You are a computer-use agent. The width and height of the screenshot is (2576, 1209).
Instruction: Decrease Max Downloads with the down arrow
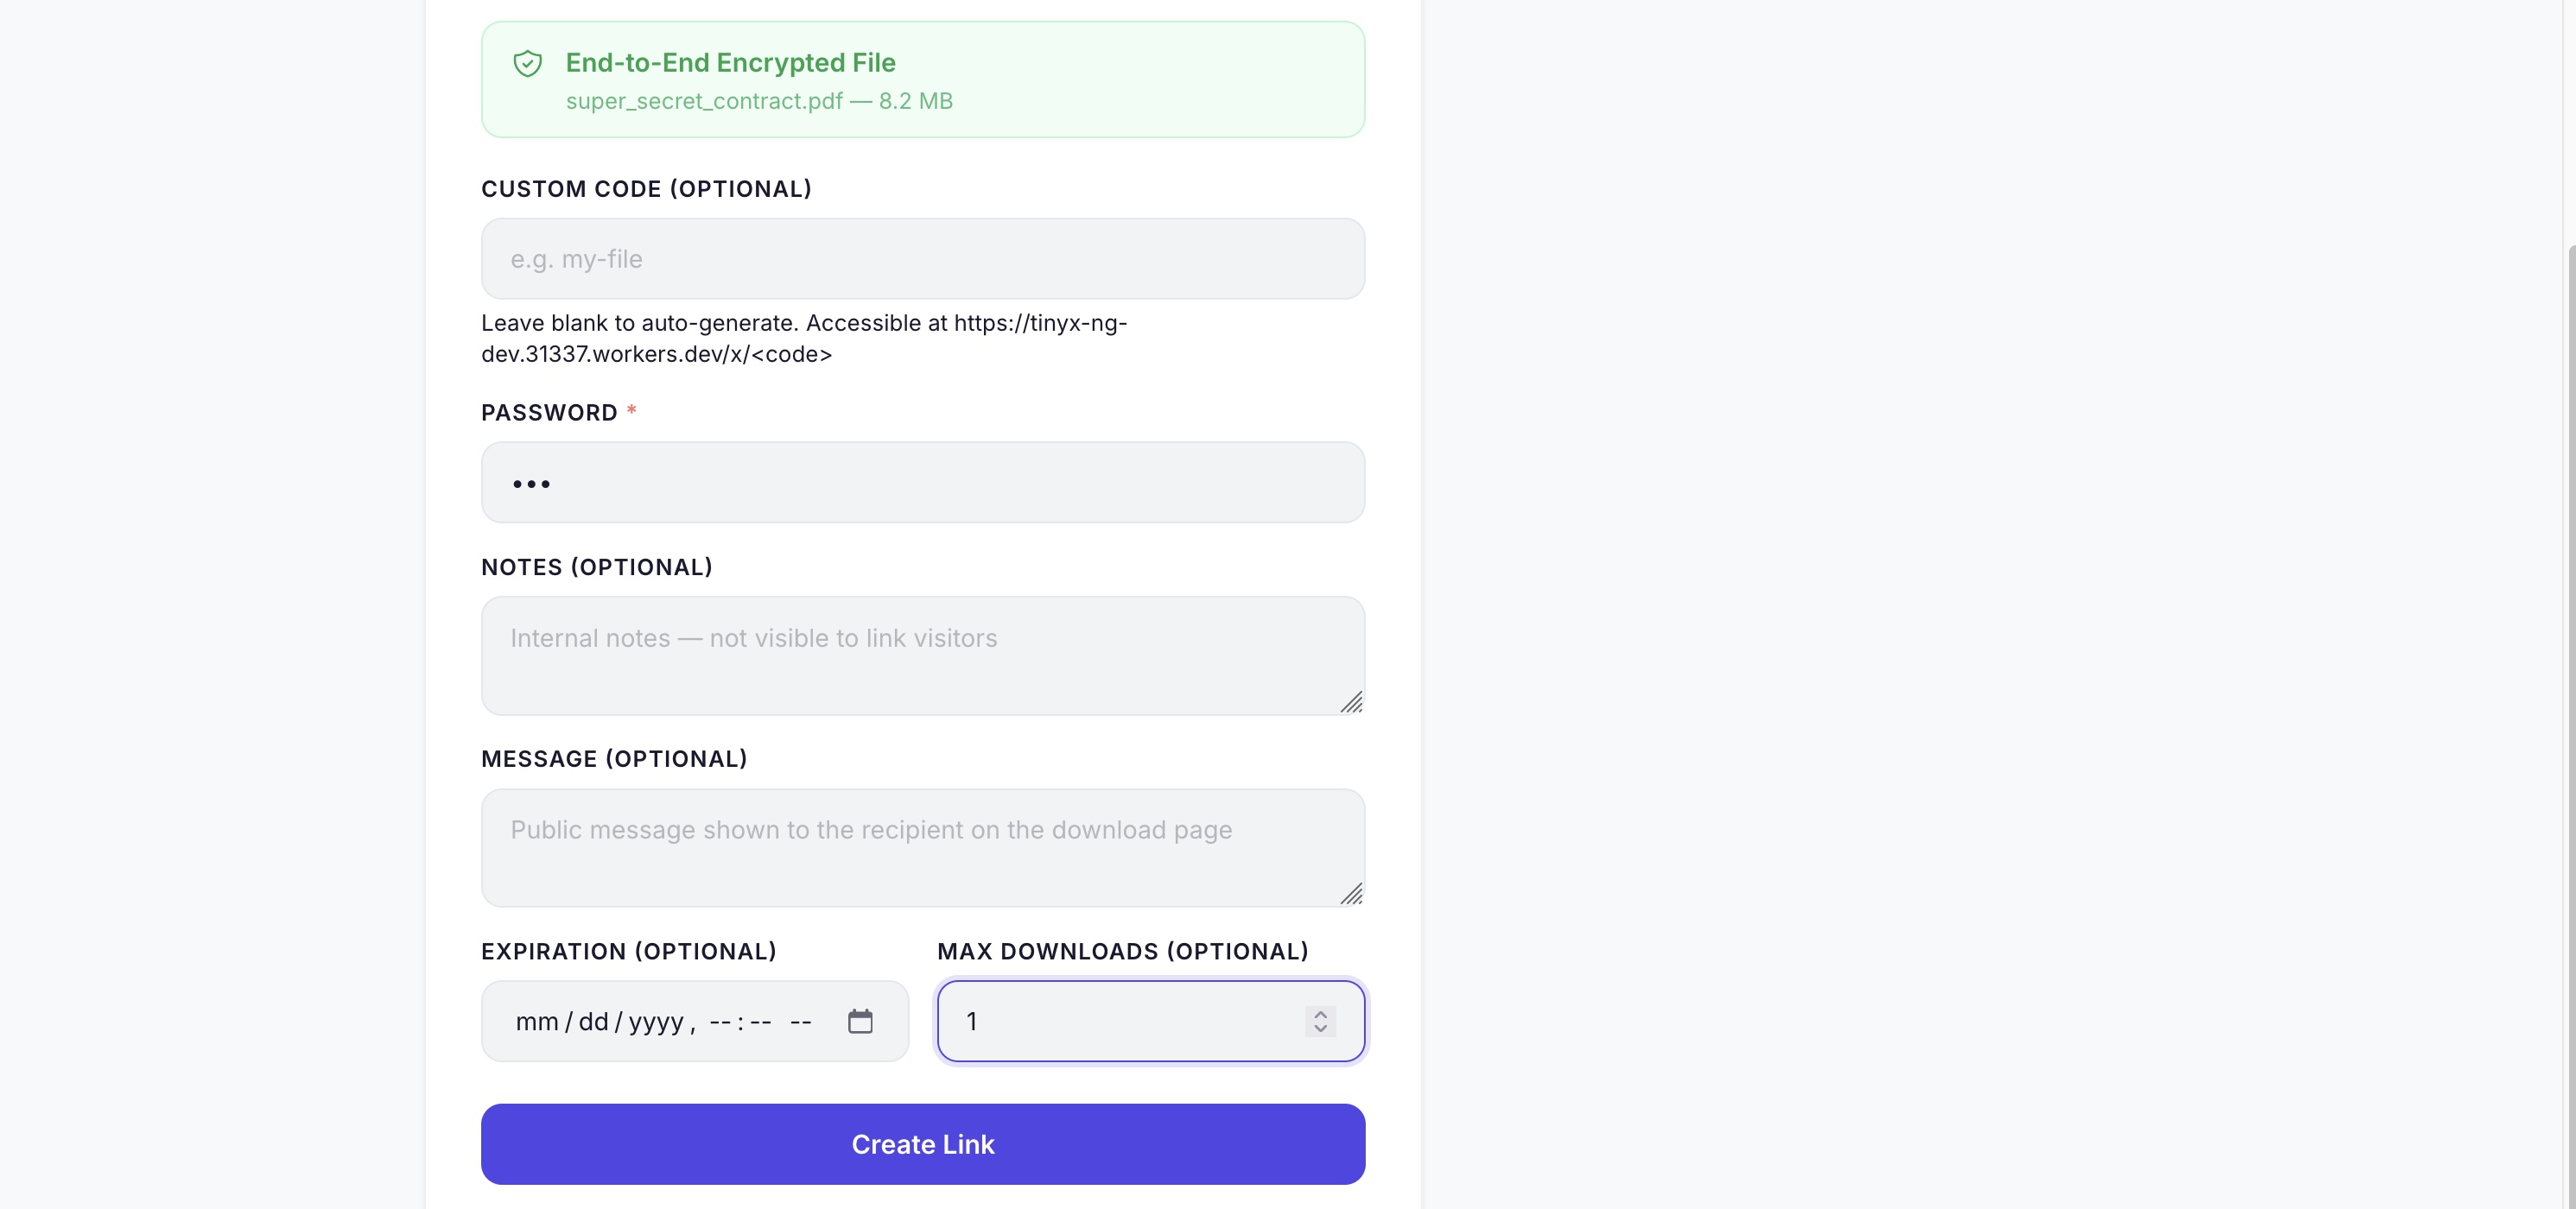pos(1320,1029)
